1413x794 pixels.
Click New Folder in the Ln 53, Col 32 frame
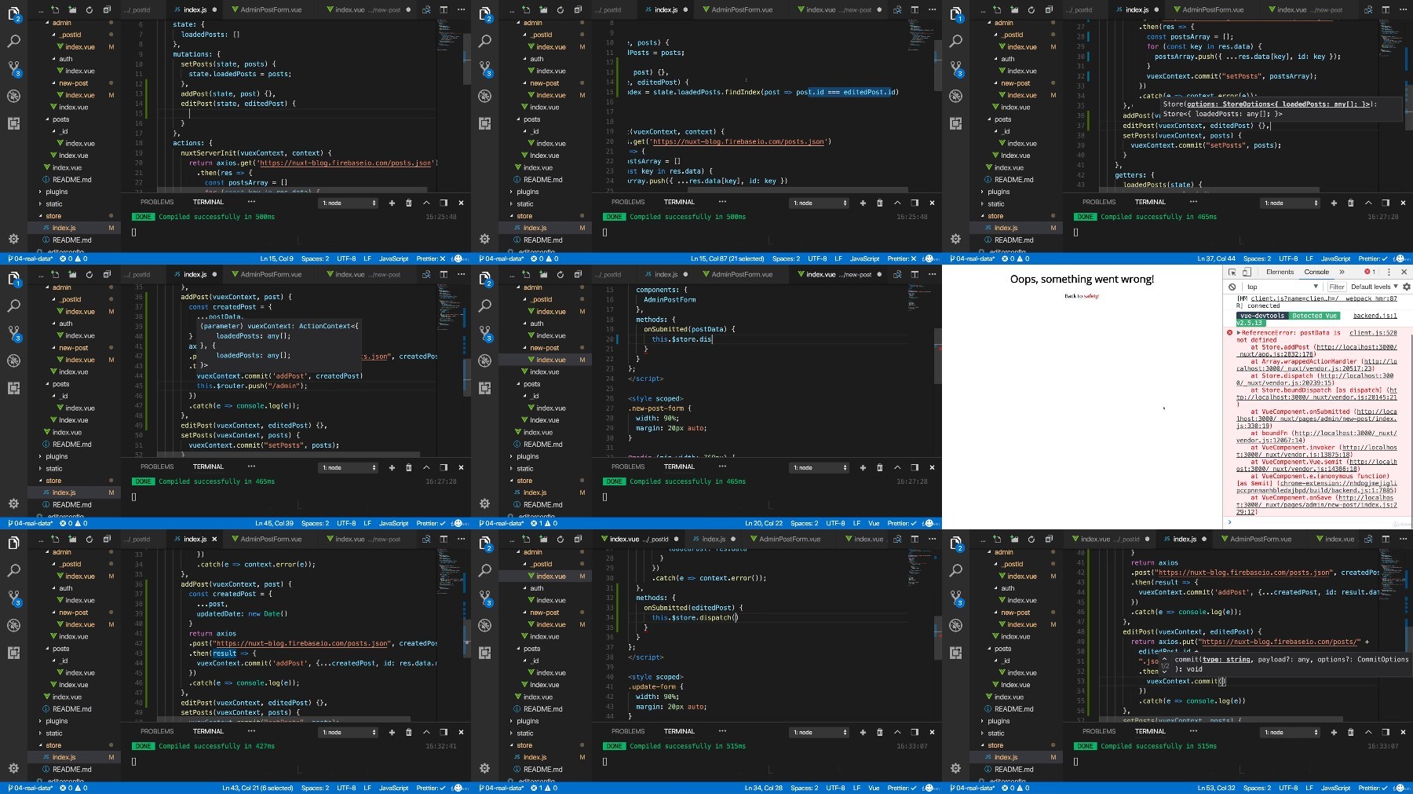coord(1014,539)
